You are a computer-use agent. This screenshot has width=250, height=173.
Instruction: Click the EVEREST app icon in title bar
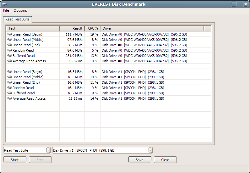point(4,4)
